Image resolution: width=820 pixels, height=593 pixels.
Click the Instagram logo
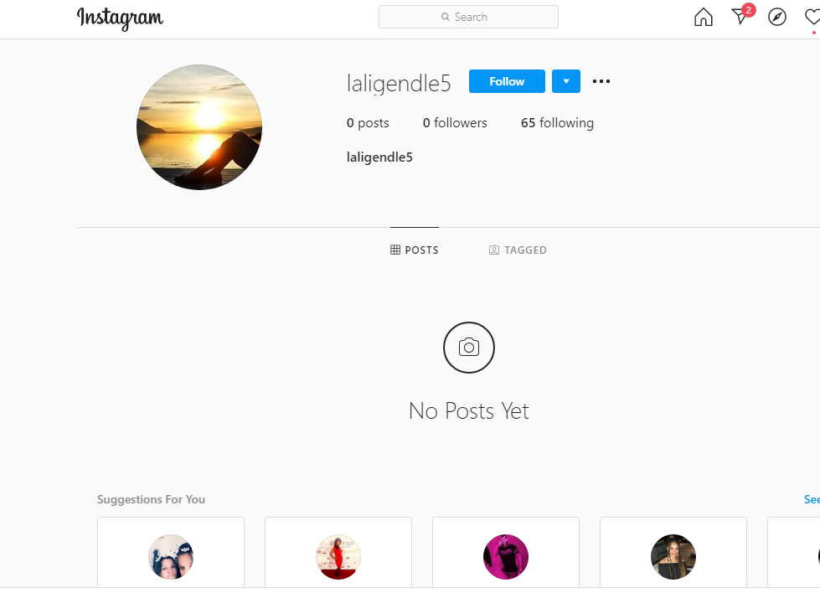[x=120, y=18]
